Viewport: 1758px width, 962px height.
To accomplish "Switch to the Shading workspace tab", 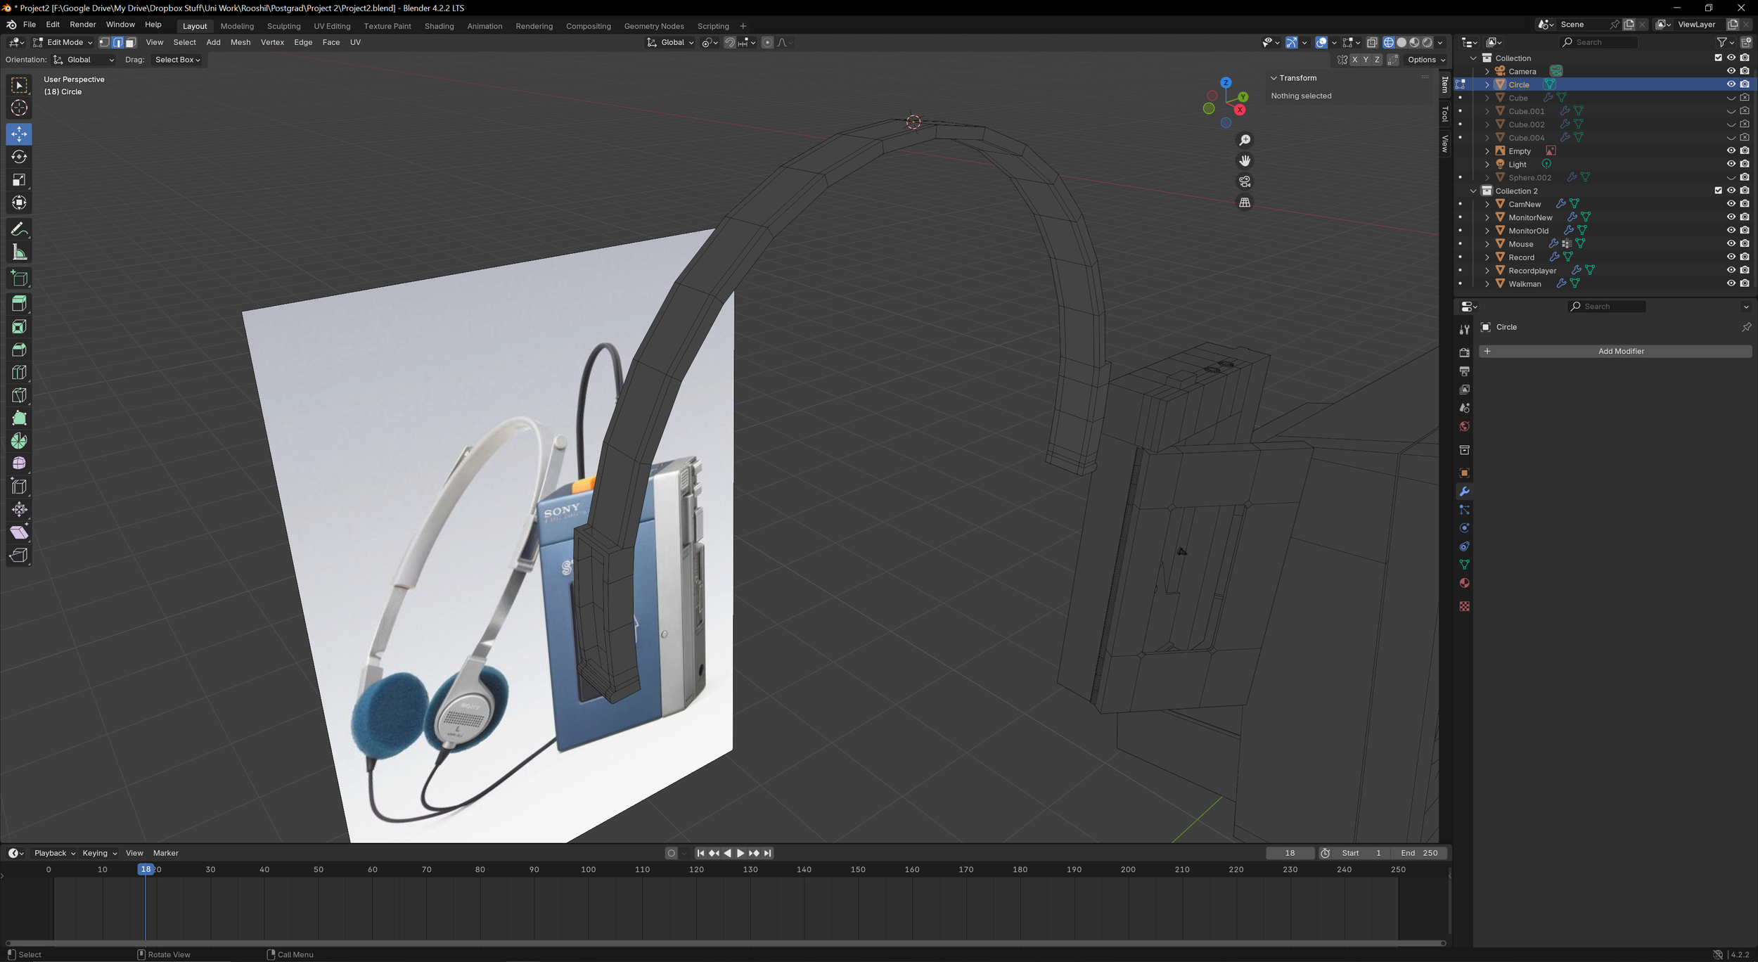I will coord(439,26).
